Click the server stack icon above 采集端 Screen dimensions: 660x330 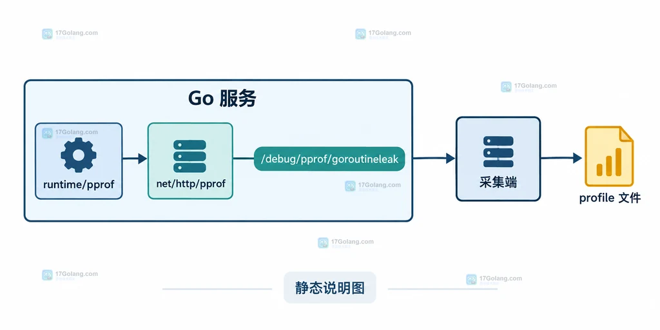coord(498,151)
